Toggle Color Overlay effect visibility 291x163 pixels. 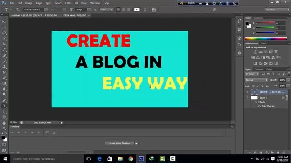pos(259,106)
